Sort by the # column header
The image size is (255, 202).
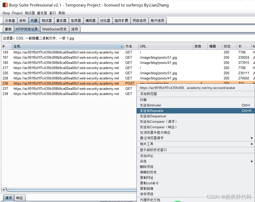pyautogui.click(x=7, y=46)
